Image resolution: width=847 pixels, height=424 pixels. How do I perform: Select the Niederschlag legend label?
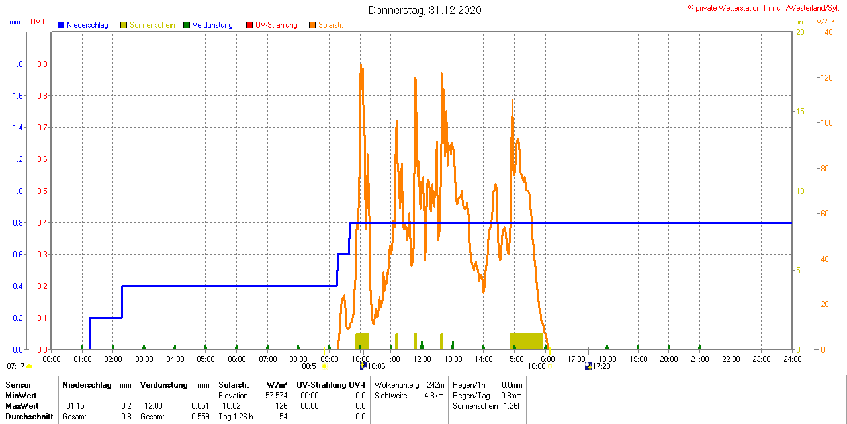pos(88,25)
